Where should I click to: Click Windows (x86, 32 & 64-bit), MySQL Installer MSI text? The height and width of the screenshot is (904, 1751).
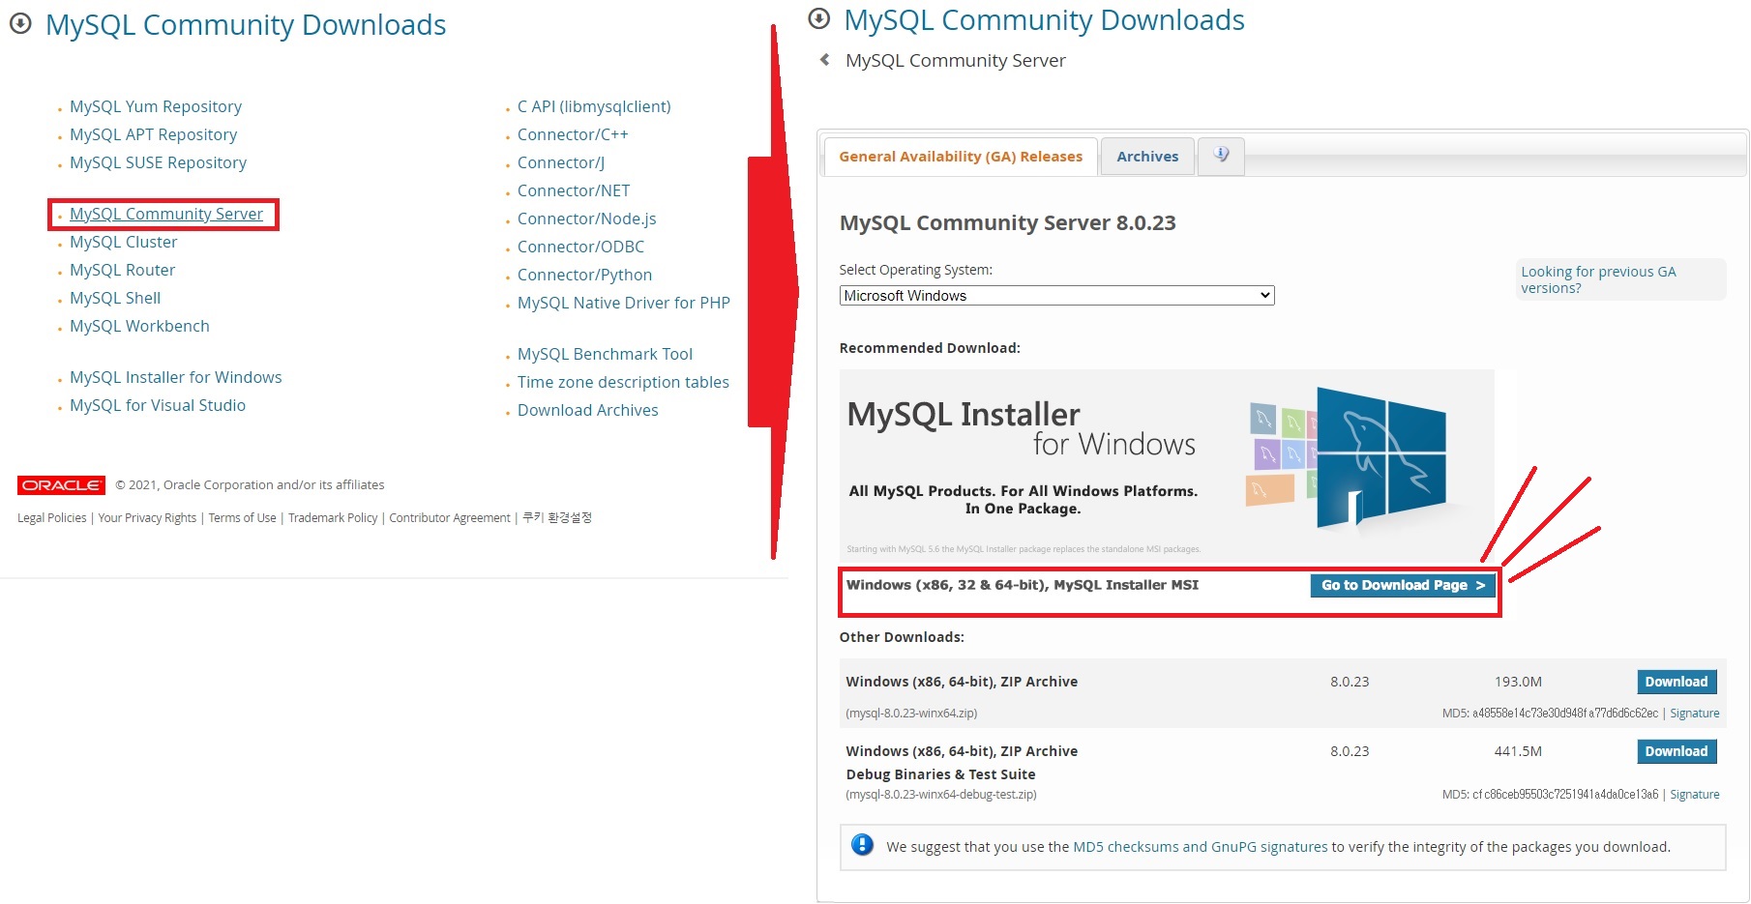1023,585
